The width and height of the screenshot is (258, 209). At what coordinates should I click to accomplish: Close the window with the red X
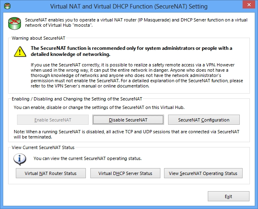tap(249, 4)
